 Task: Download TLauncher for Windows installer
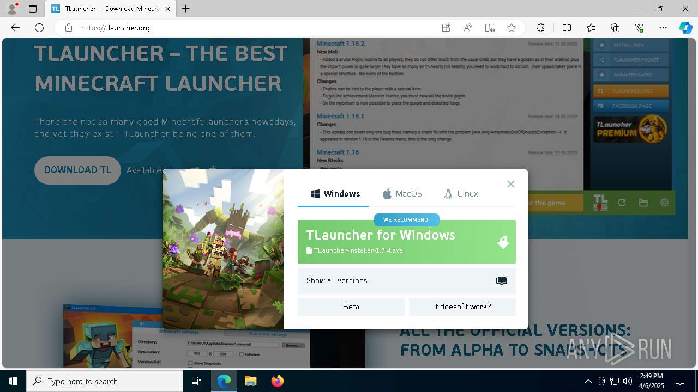pos(407,242)
